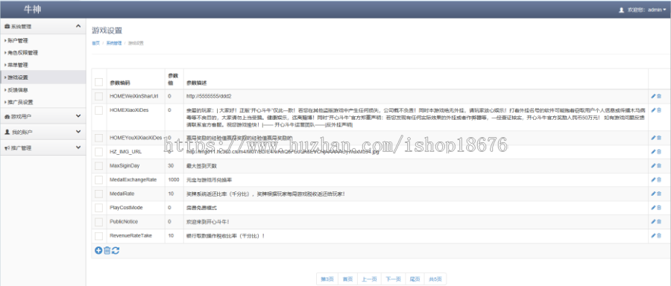The image size is (671, 286).
Task: Select 游戏设置 in the sidebar
Action: click(42, 77)
